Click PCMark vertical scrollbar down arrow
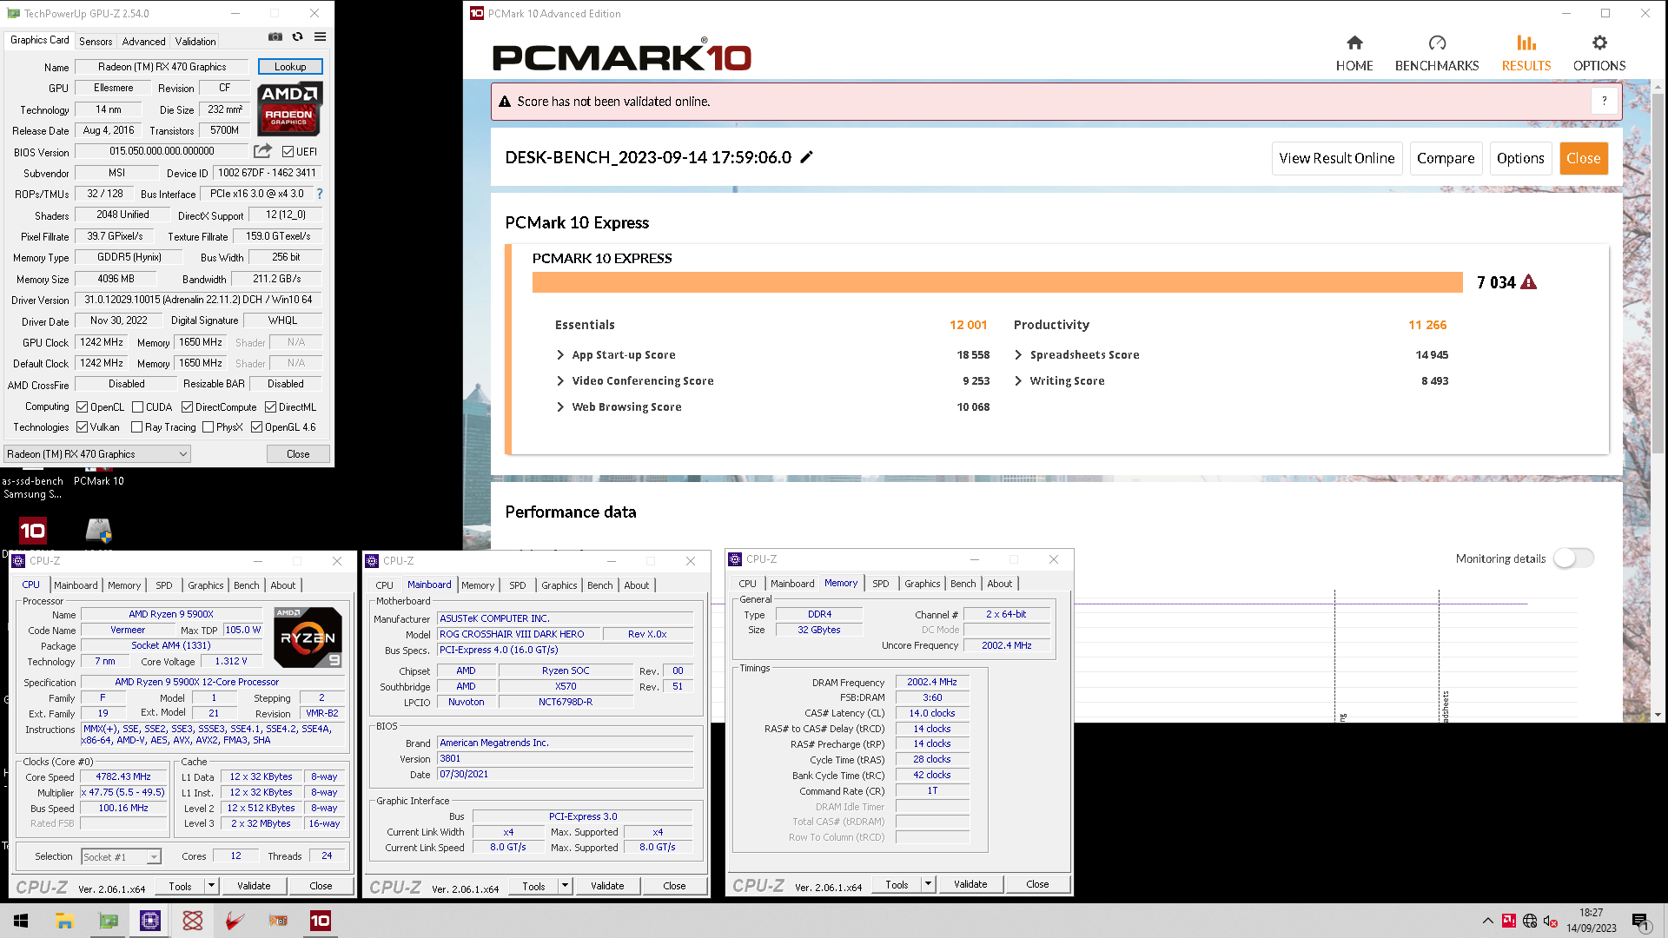The image size is (1668, 938). [1658, 715]
